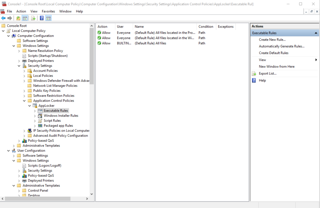Click the blue Help toolbar icon
The image size is (320, 208).
click(42, 18)
